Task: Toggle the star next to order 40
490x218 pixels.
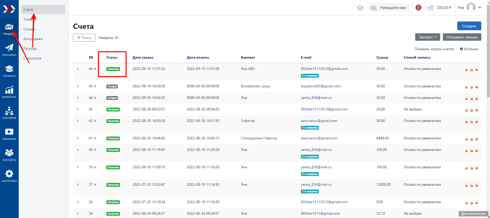Action: click(95, 150)
